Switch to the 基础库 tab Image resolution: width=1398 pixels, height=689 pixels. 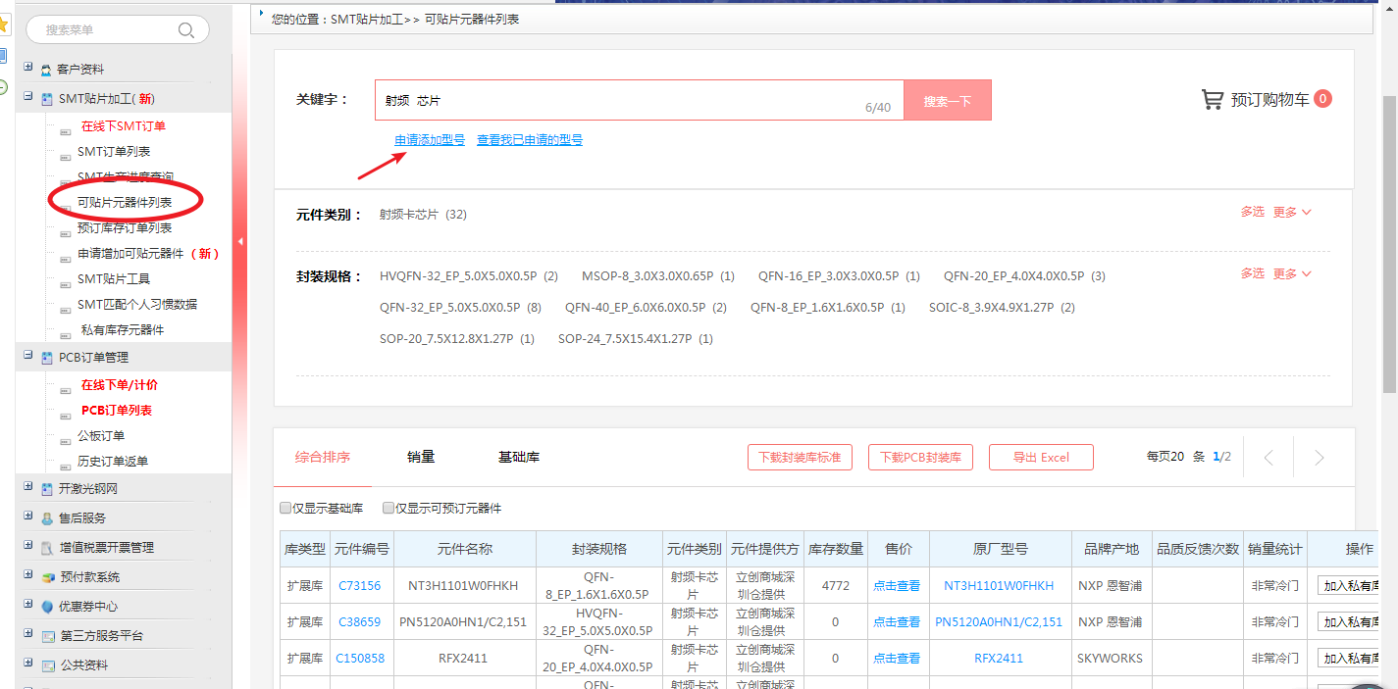(x=518, y=457)
